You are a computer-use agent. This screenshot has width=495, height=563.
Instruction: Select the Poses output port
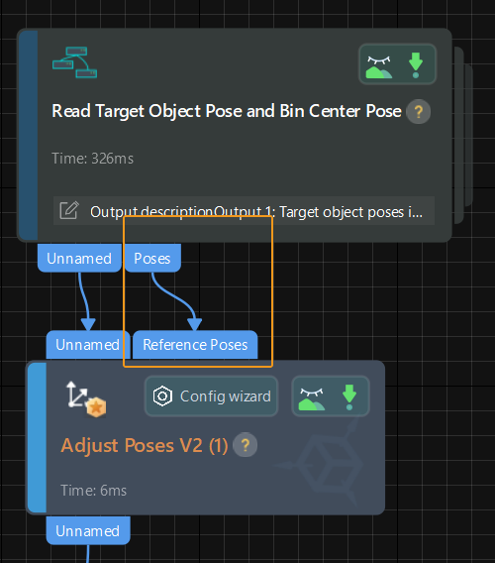152,258
